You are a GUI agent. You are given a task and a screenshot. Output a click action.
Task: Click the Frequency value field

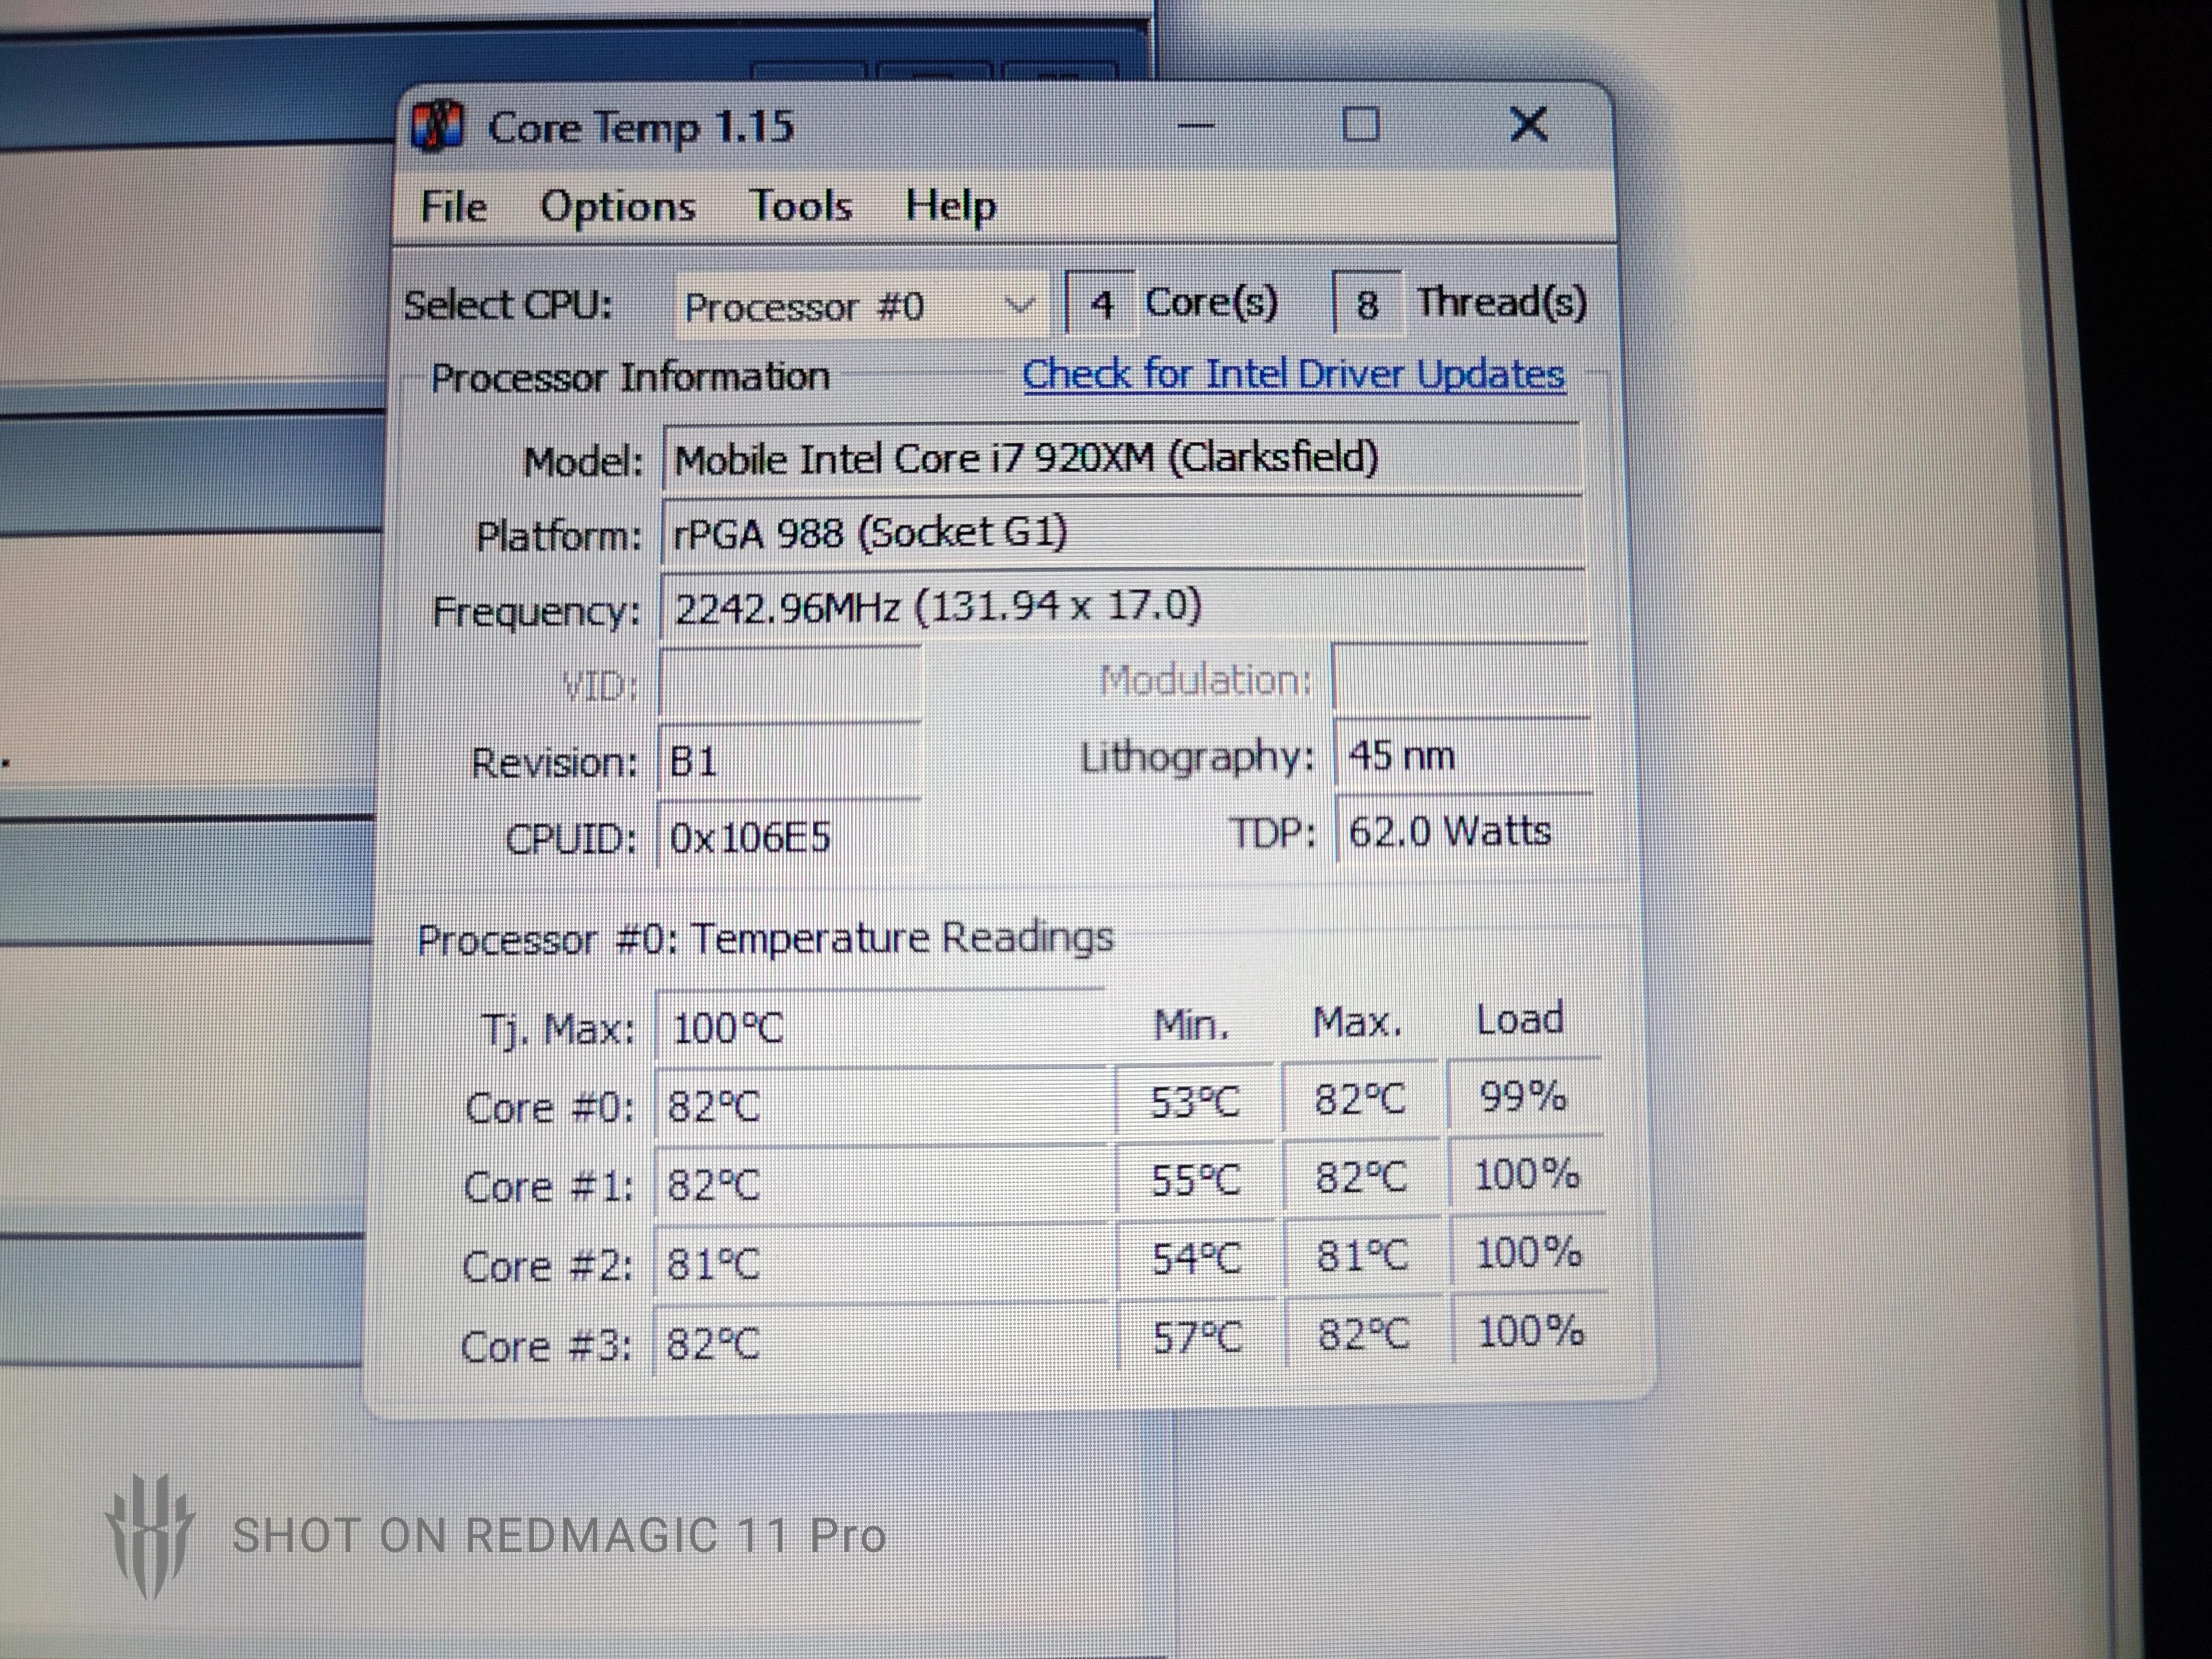pyautogui.click(x=1120, y=607)
